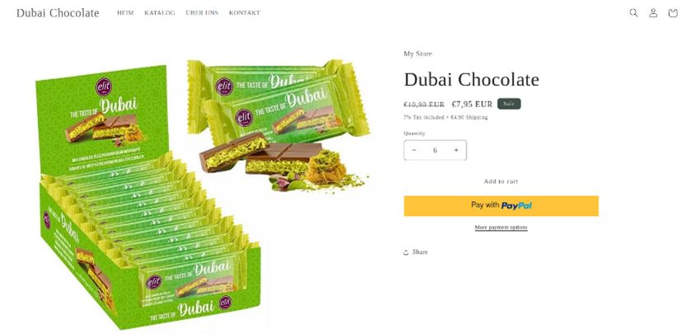Click the Pay with PayPal button
The image size is (695, 334).
point(501,206)
